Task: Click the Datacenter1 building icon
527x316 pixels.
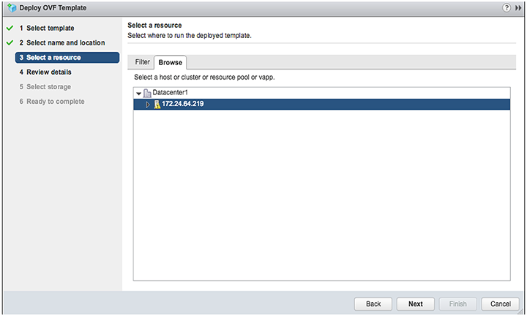Action: click(147, 93)
